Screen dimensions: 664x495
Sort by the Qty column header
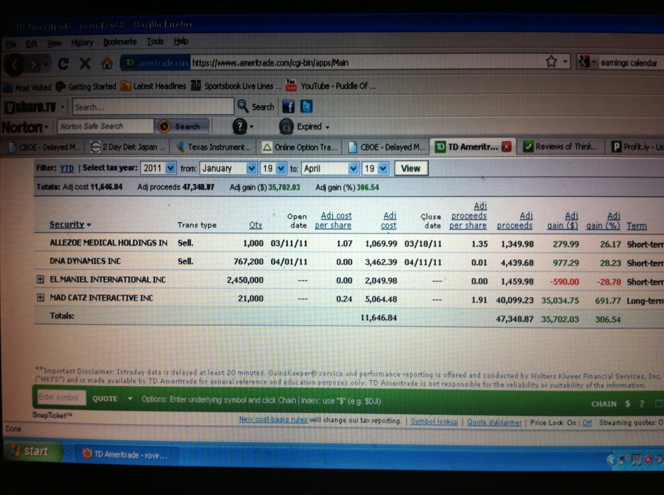tap(255, 225)
